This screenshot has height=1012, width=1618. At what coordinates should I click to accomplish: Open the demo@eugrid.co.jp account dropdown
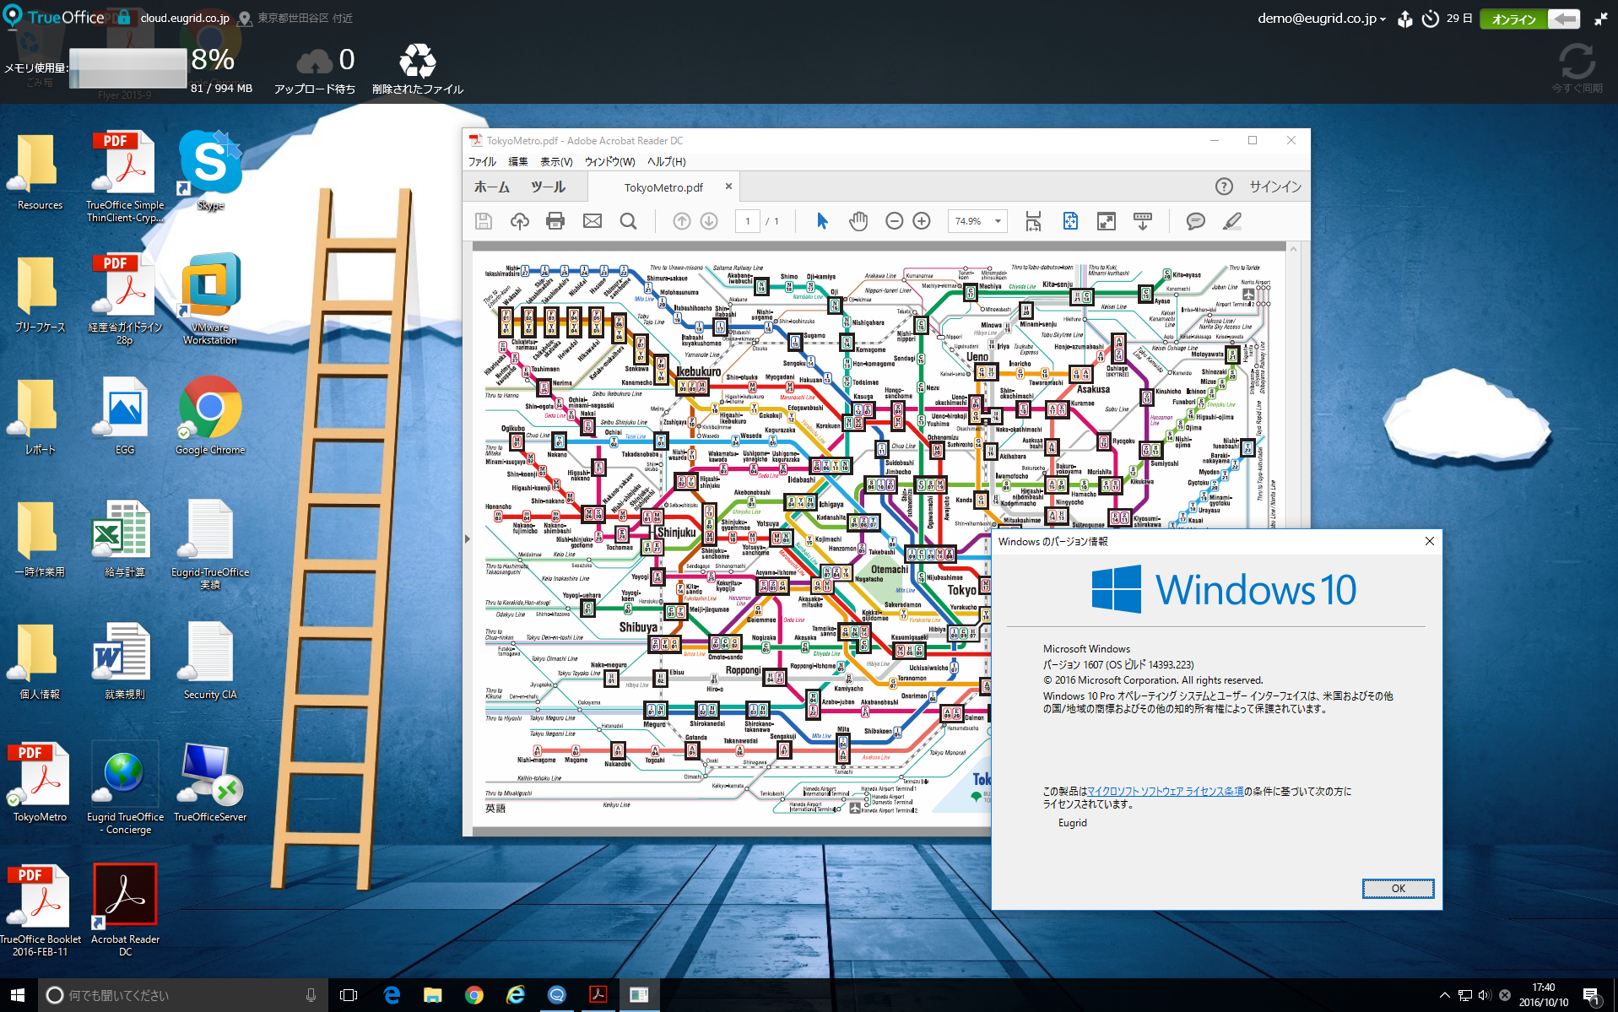coord(1321,18)
